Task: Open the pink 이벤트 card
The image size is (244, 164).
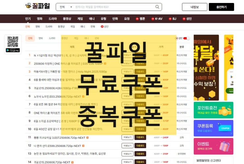Action: click(213, 146)
